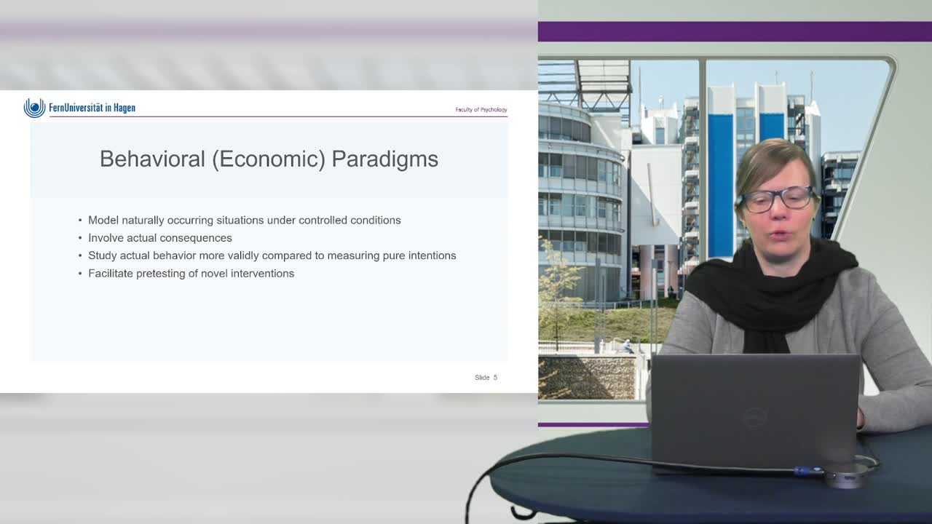Click 'Study actual behavior more validly' bullet text
The height and width of the screenshot is (524, 932).
(x=272, y=255)
